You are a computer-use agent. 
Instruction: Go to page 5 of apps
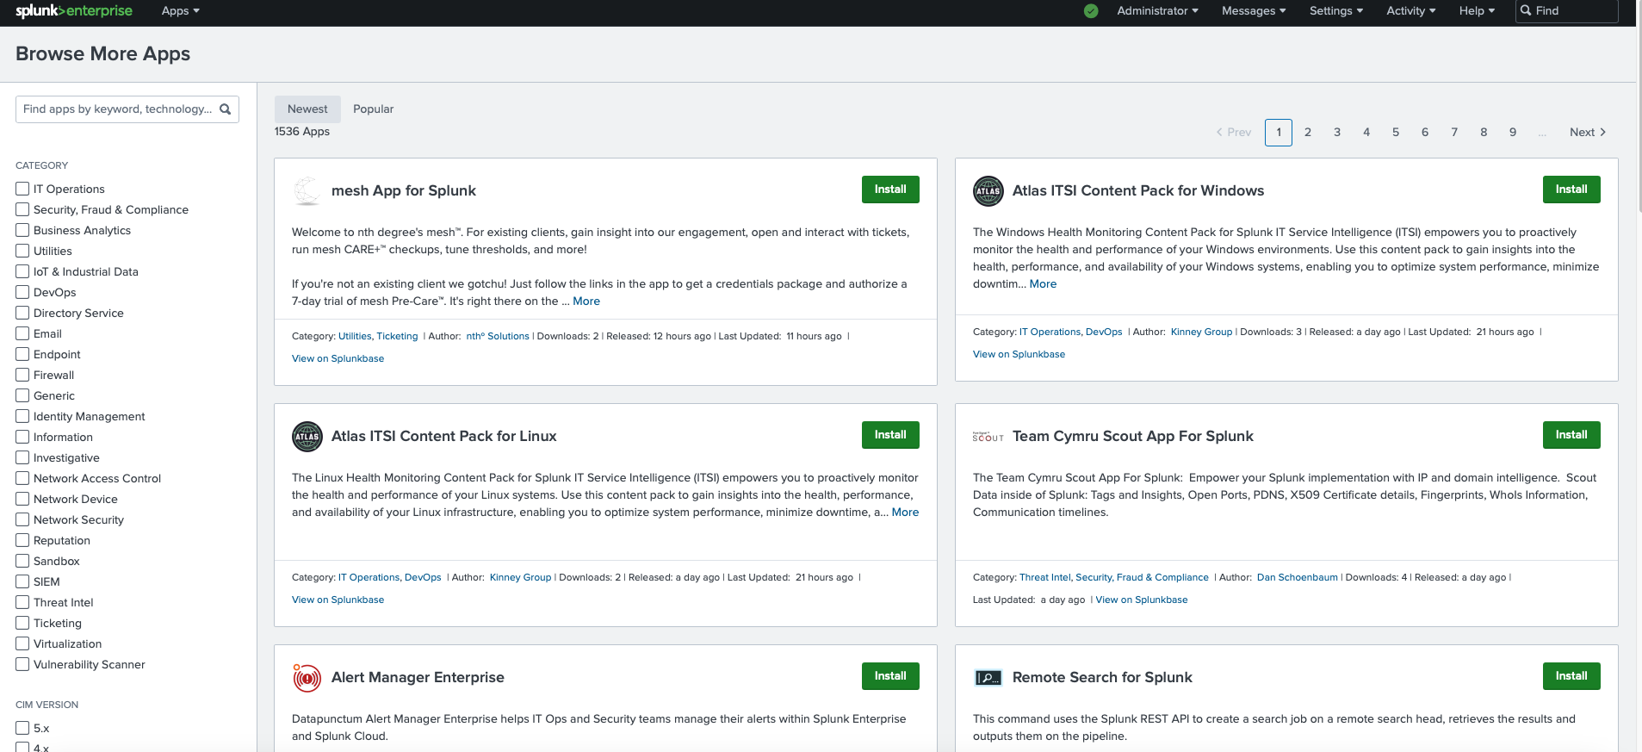click(1396, 133)
